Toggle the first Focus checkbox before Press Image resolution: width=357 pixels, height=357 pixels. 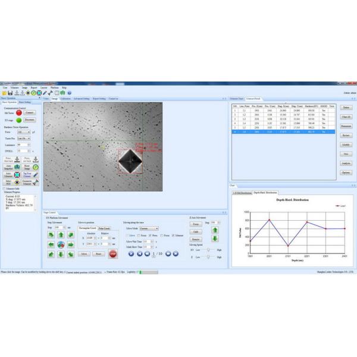coord(139,236)
